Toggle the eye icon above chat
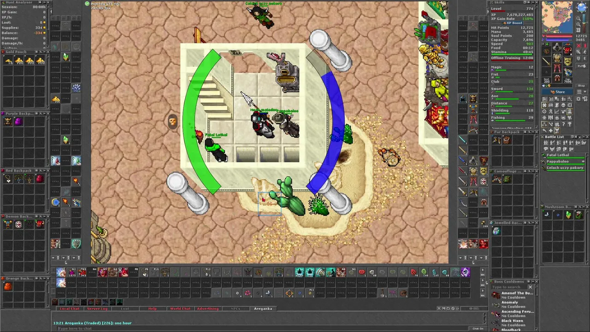The image size is (590, 332). 474,308
